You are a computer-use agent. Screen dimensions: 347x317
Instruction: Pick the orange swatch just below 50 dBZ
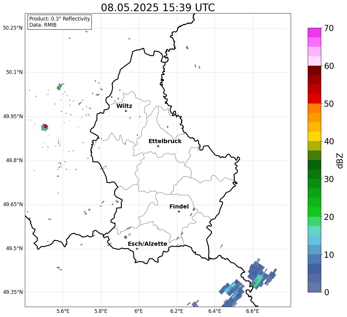314,108
